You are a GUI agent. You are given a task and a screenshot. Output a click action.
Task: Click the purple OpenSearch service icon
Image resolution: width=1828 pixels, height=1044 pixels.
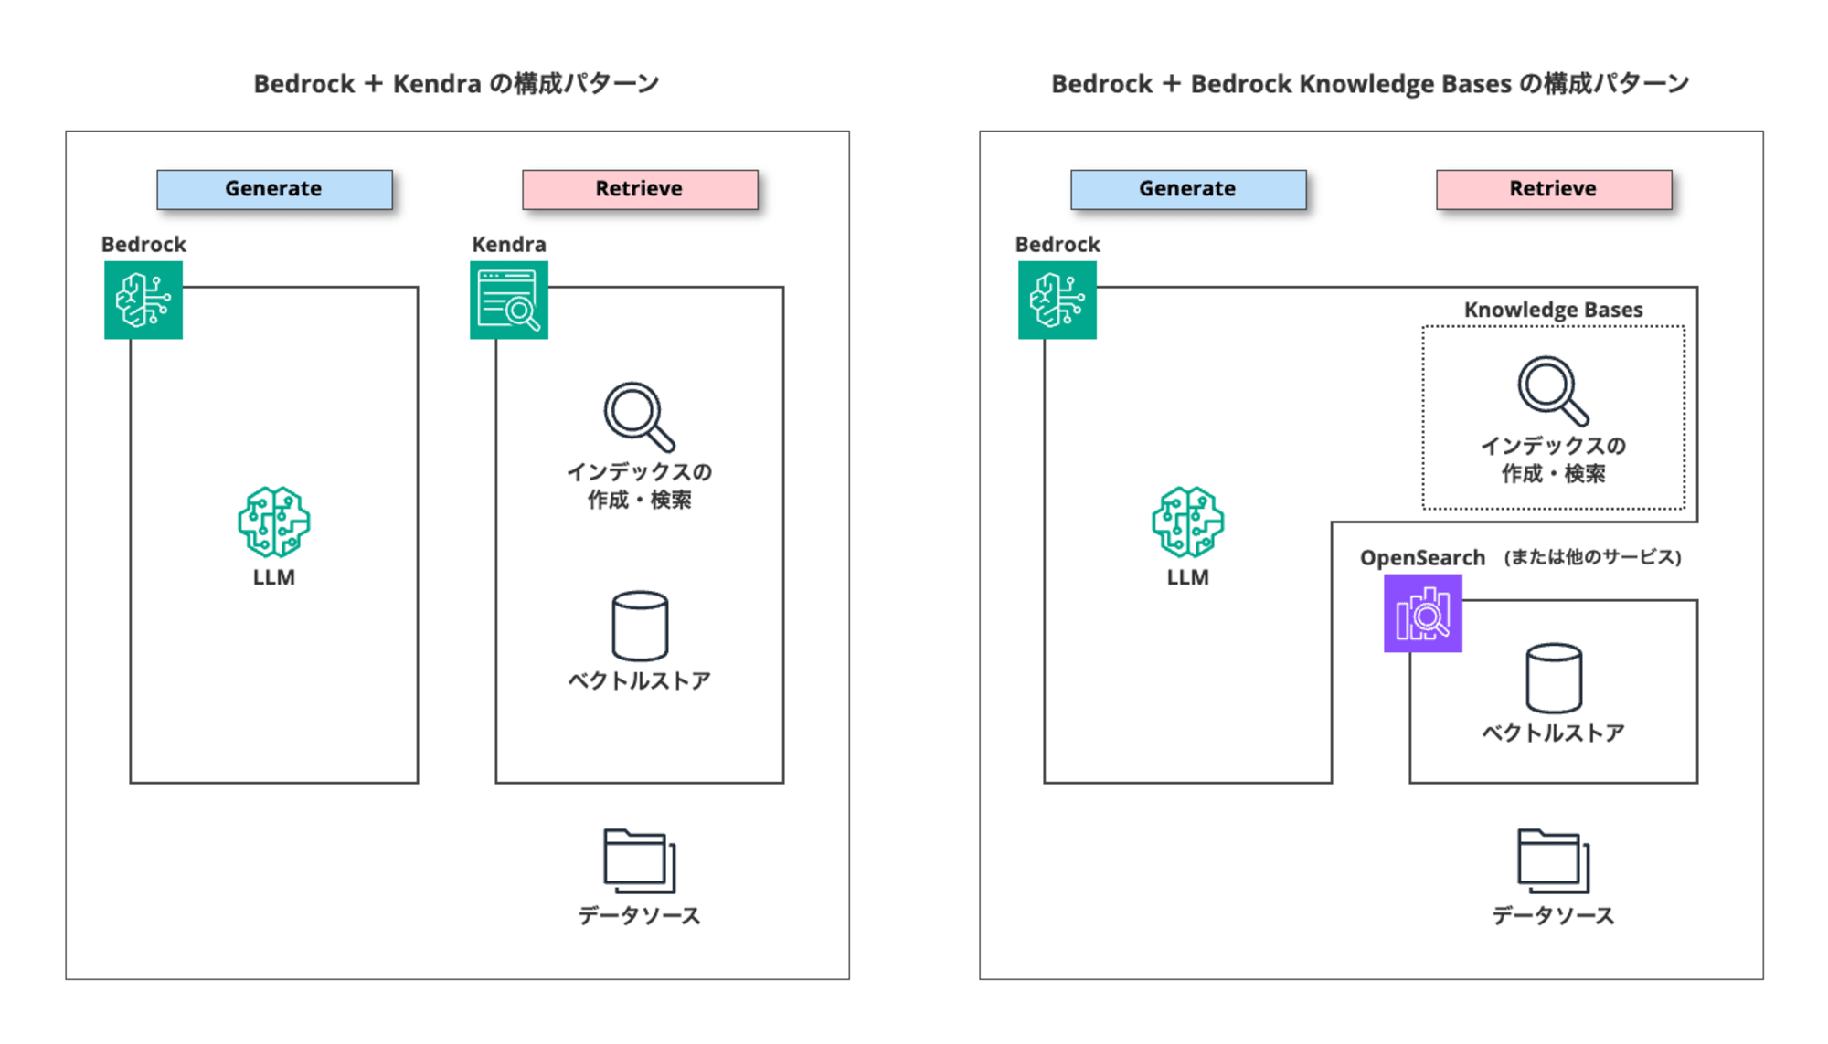(x=1423, y=613)
